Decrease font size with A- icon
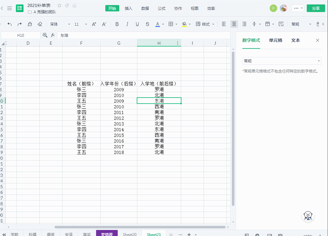 pyautogui.click(x=104, y=24)
